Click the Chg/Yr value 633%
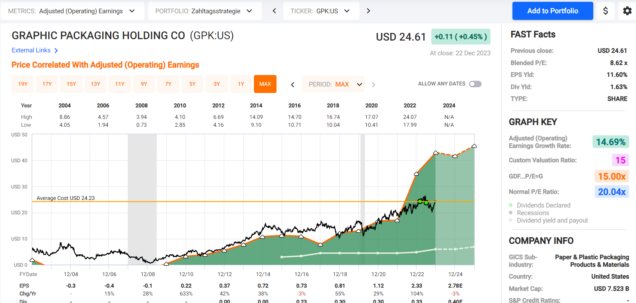636x303 pixels. pos(186,294)
